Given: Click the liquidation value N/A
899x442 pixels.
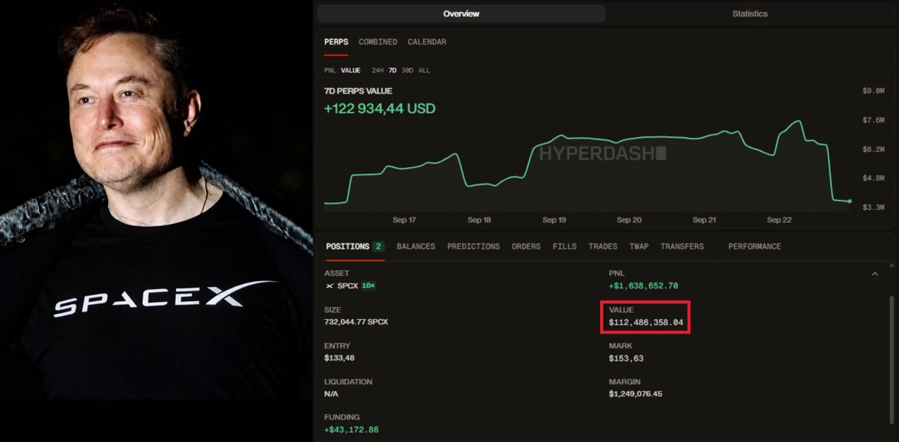Looking at the screenshot, I should click(332, 394).
